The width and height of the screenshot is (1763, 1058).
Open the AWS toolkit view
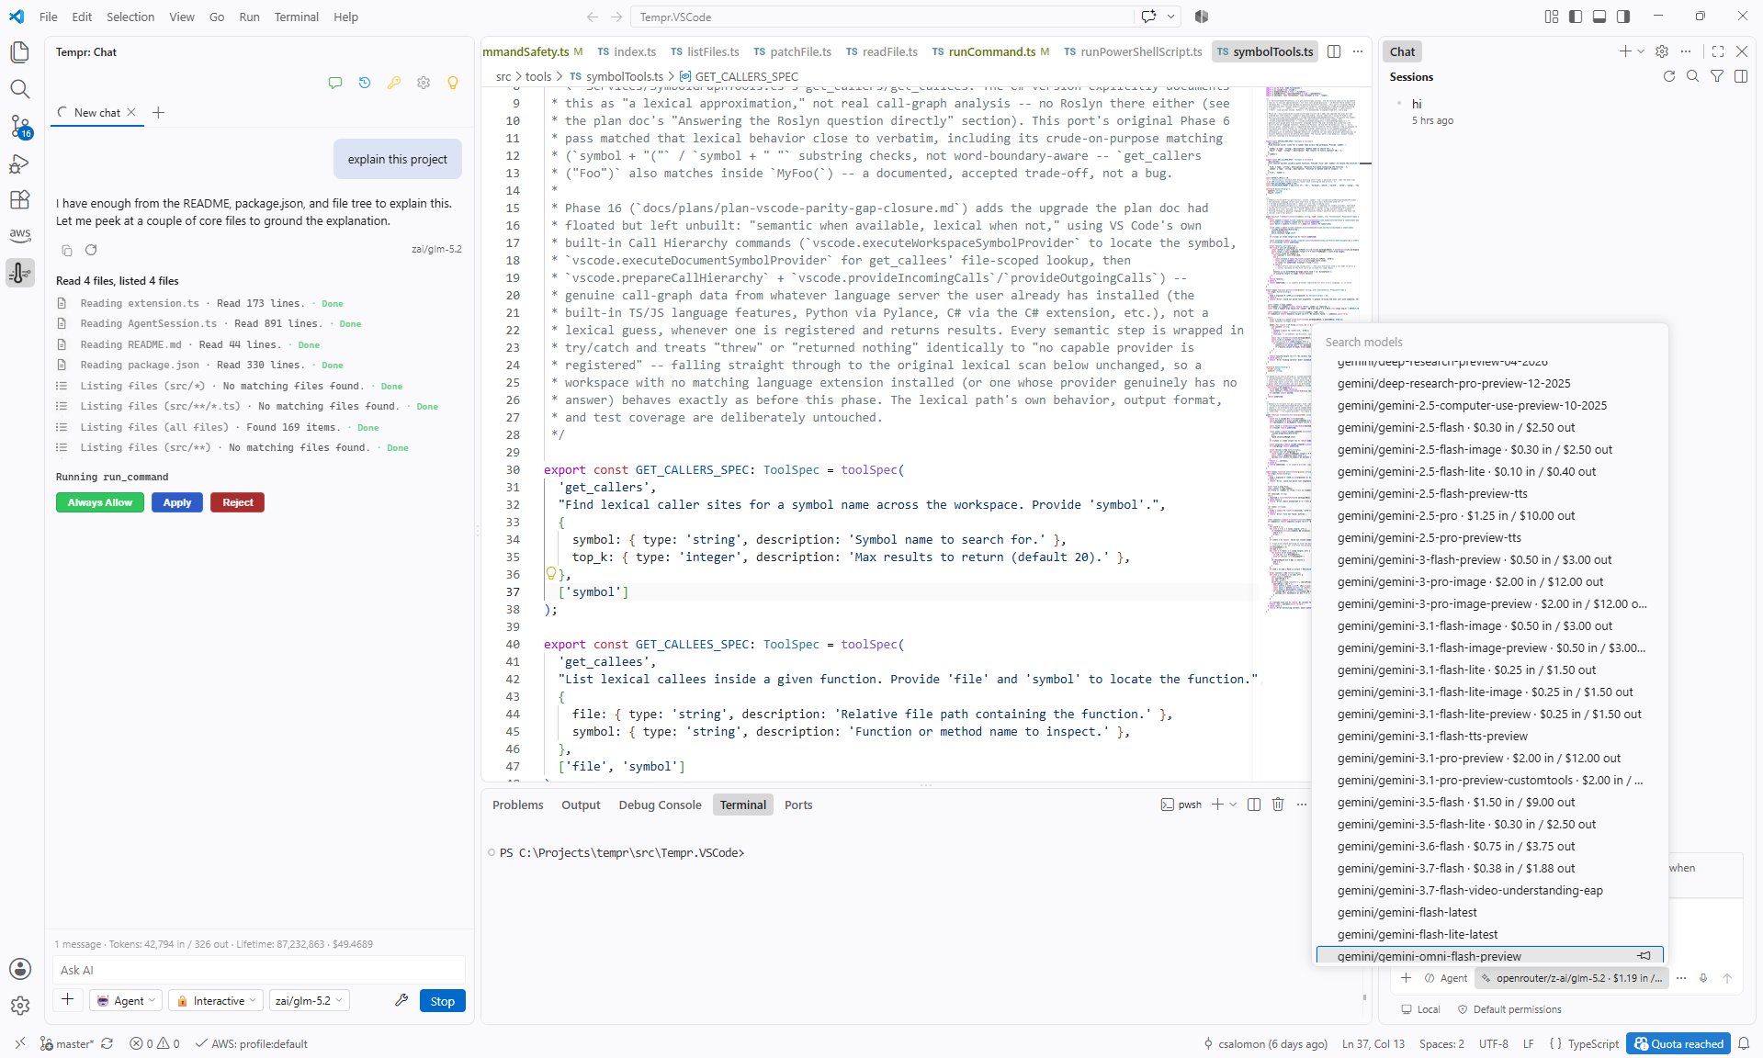click(20, 235)
